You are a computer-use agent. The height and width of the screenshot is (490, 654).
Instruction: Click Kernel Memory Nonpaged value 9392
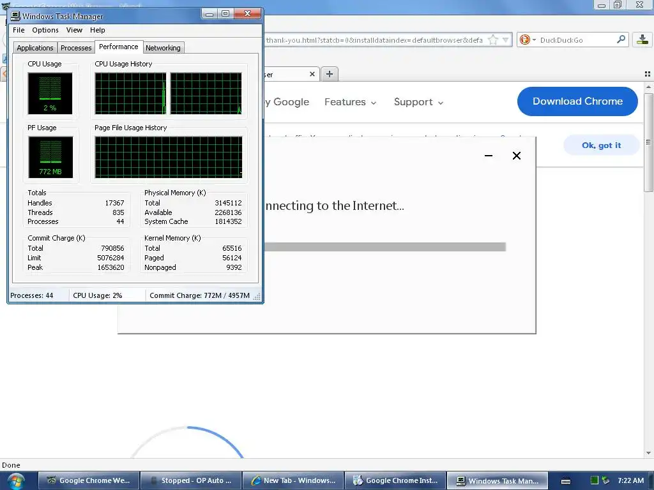point(234,267)
